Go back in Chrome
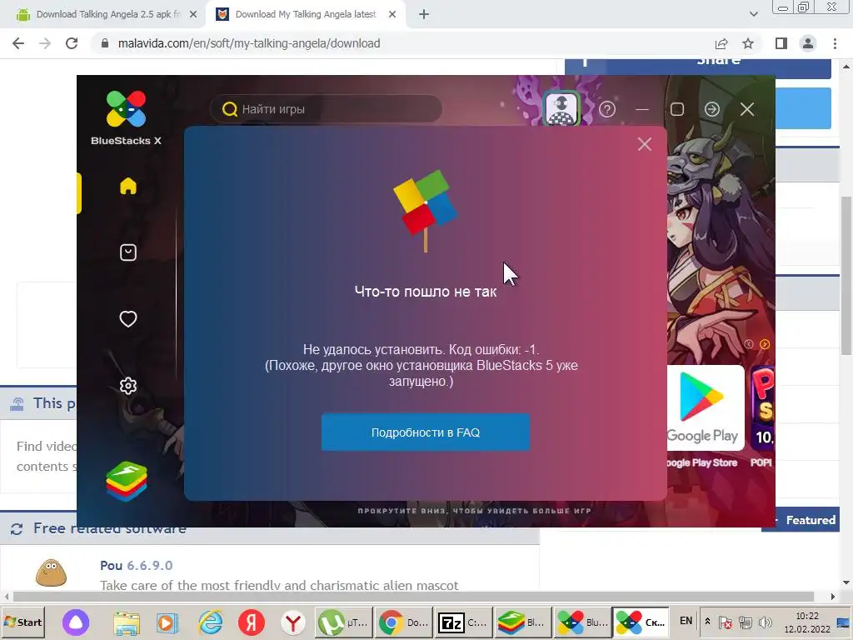This screenshot has height=640, width=853. pyautogui.click(x=18, y=43)
